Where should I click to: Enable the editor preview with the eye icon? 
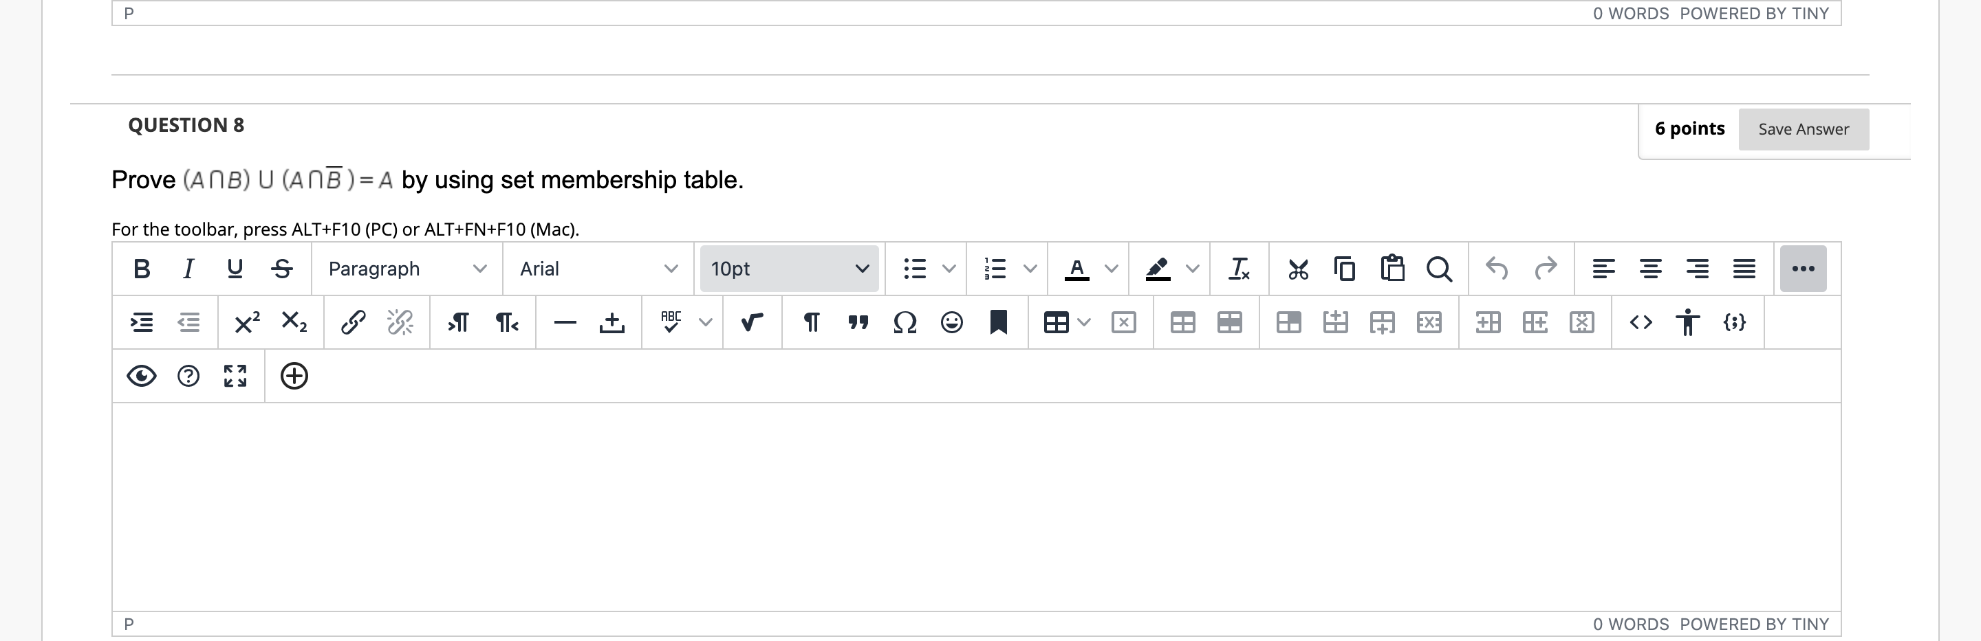pyautogui.click(x=142, y=376)
